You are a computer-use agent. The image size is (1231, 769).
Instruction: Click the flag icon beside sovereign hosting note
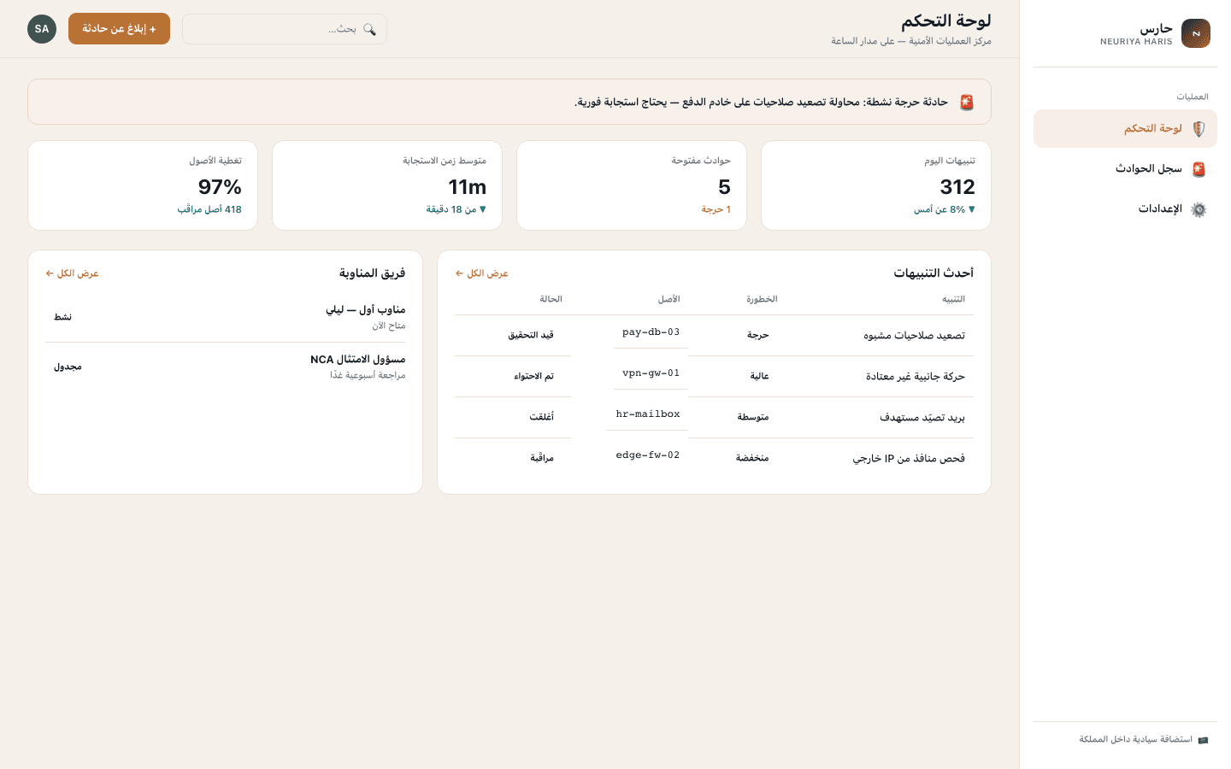[1203, 740]
